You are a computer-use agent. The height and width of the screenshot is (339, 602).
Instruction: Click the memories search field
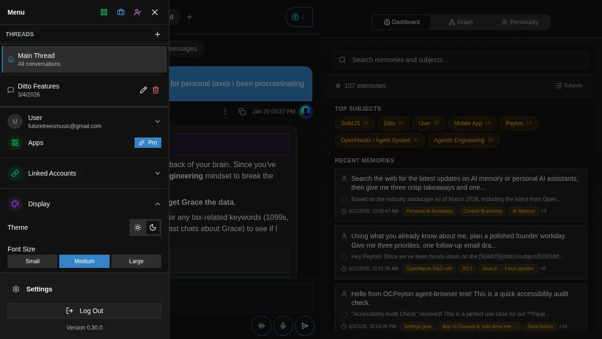(x=460, y=60)
